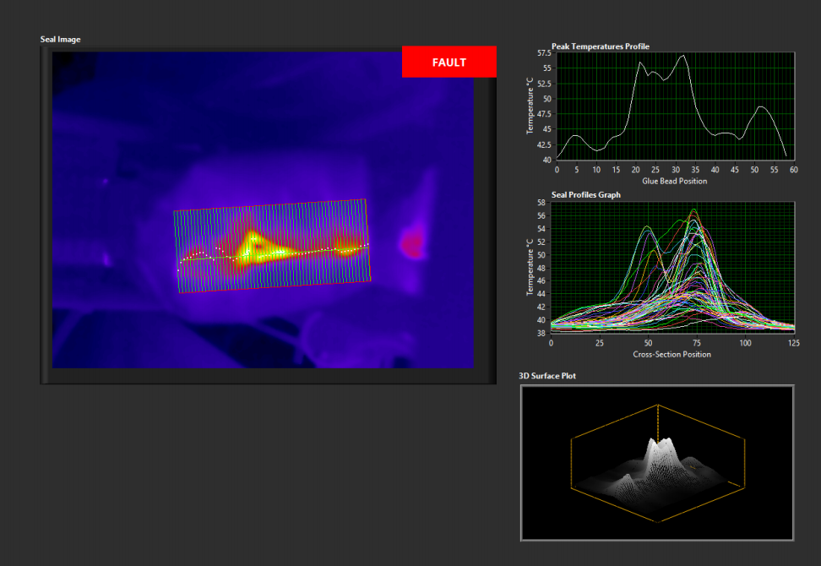Click the Peak Temperatures Profile graph title

coord(600,46)
